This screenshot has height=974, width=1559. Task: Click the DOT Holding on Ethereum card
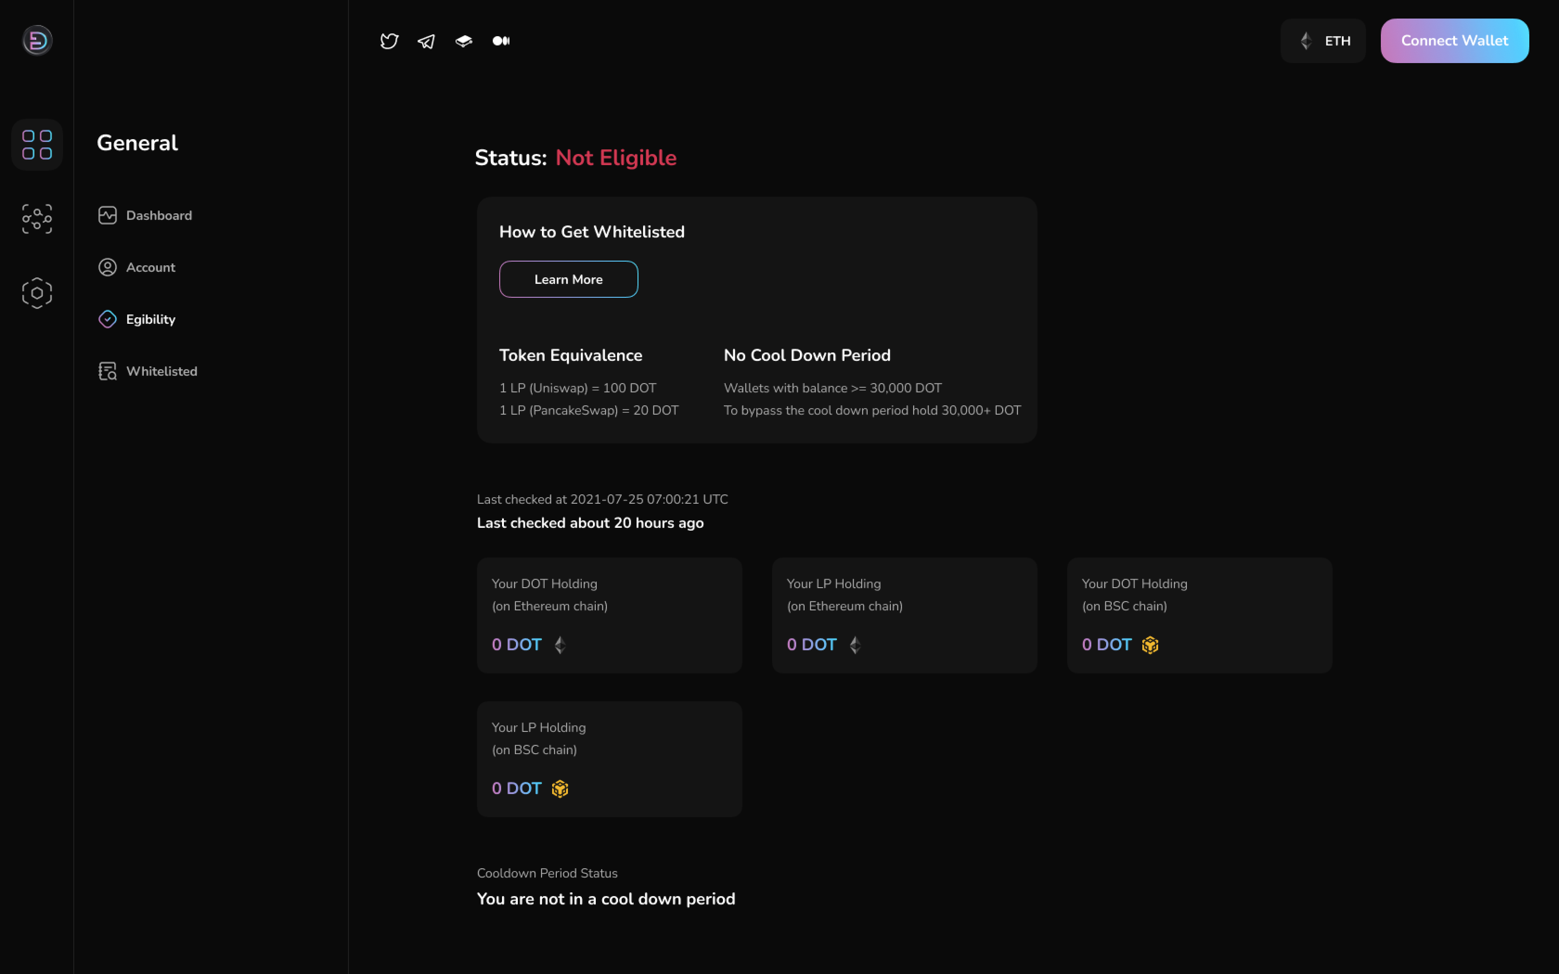pos(609,615)
